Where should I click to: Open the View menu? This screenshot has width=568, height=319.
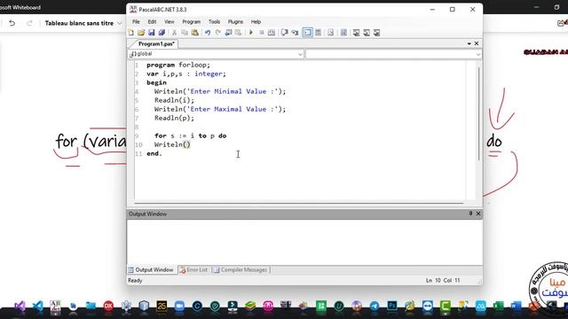pyautogui.click(x=170, y=21)
